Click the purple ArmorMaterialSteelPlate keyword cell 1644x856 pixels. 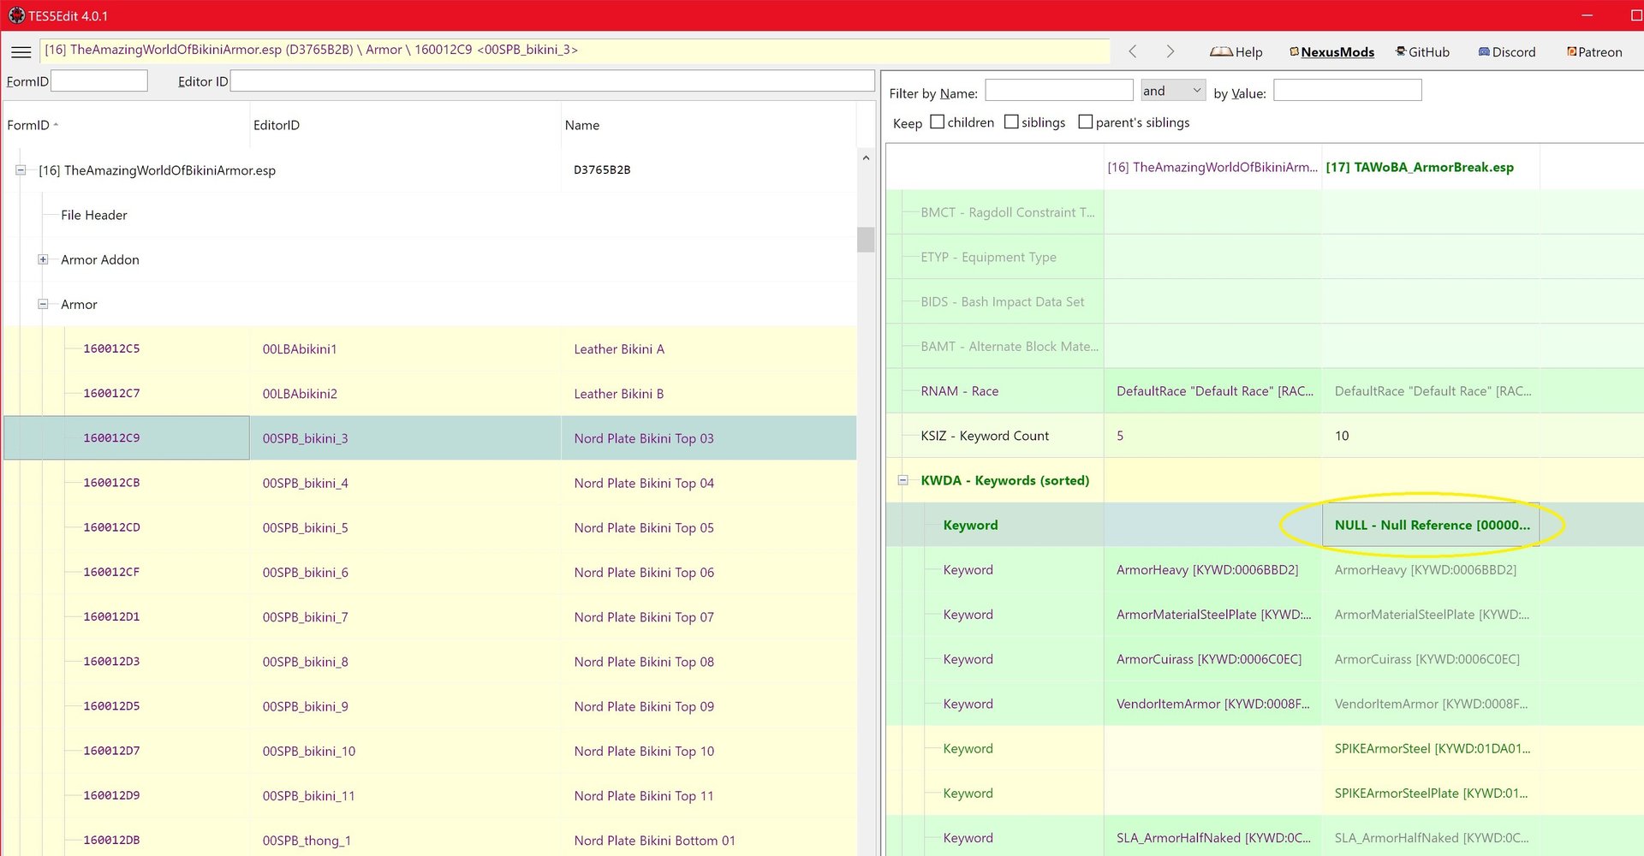coord(1212,614)
